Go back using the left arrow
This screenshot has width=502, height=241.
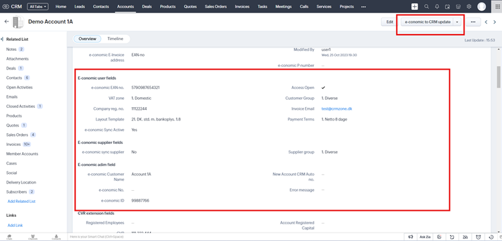[7, 21]
